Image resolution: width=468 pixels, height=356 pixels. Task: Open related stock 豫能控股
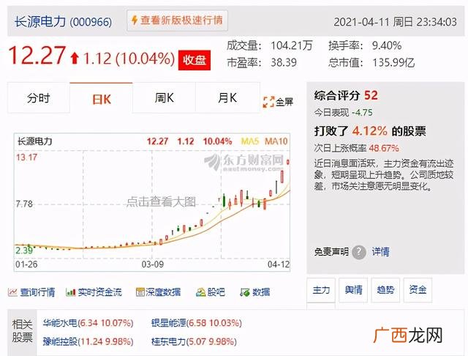[x=88, y=341]
